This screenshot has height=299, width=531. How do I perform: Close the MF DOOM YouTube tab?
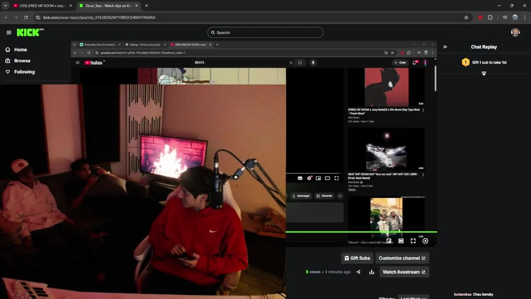[71, 6]
